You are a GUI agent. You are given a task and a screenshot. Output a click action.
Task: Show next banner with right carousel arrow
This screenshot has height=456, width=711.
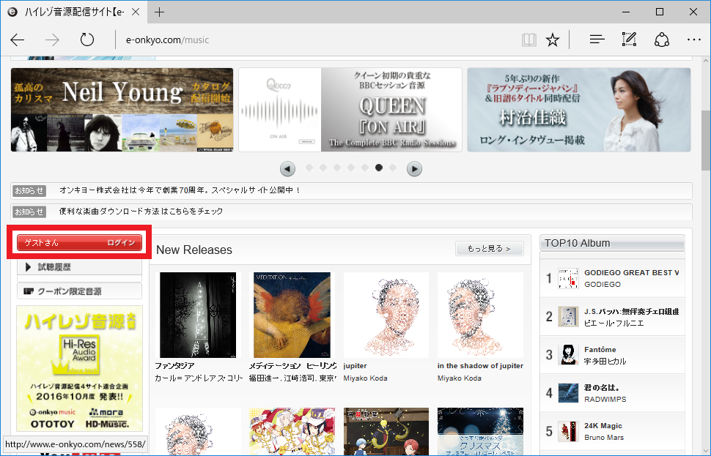point(413,169)
